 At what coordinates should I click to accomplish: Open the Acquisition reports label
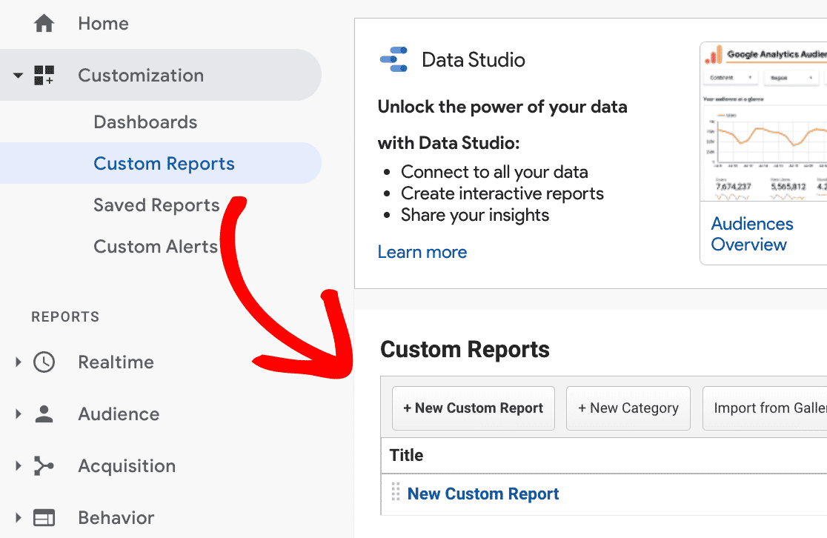[127, 466]
